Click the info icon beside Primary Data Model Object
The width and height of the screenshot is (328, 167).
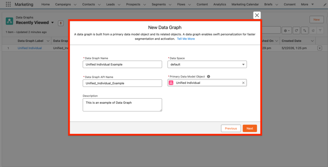[x=209, y=77]
